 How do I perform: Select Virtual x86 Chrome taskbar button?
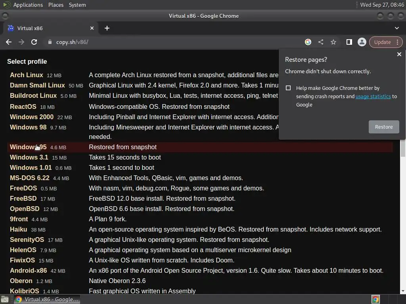point(47,299)
